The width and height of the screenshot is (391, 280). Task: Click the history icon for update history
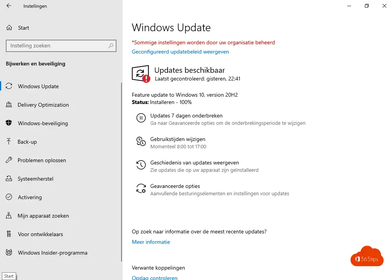(141, 165)
